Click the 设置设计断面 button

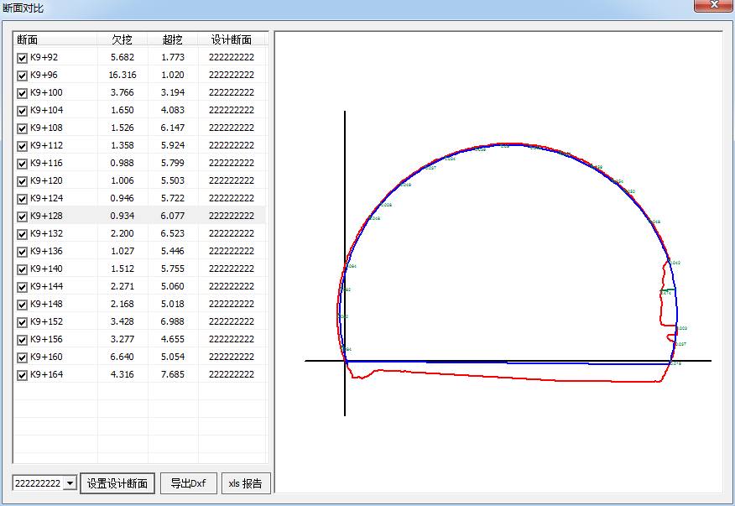pyautogui.click(x=117, y=483)
